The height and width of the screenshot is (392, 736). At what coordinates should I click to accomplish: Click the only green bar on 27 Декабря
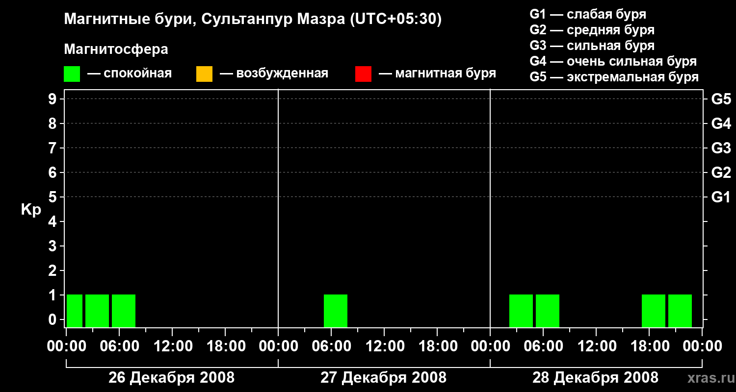(336, 311)
